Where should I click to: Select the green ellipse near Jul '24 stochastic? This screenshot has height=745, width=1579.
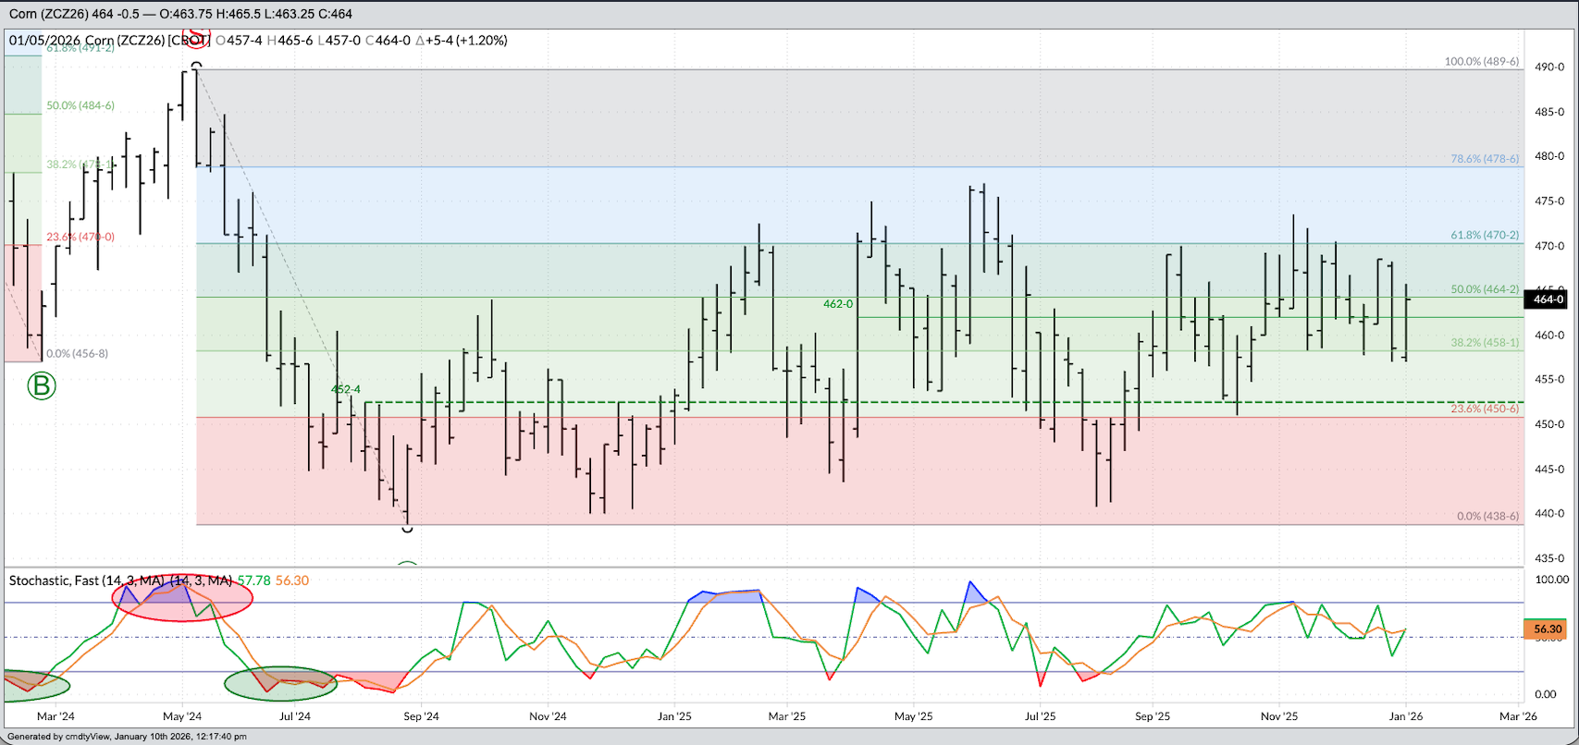280,683
